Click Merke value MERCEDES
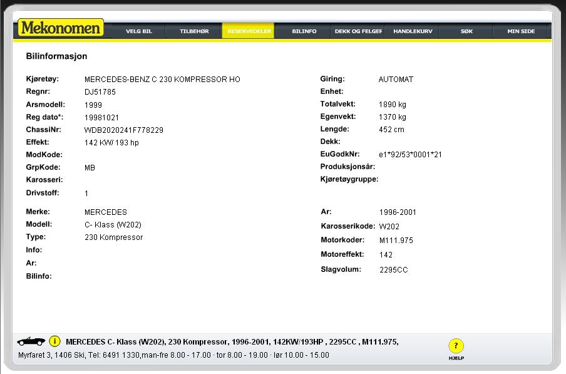This screenshot has height=374, width=566. 106,212
